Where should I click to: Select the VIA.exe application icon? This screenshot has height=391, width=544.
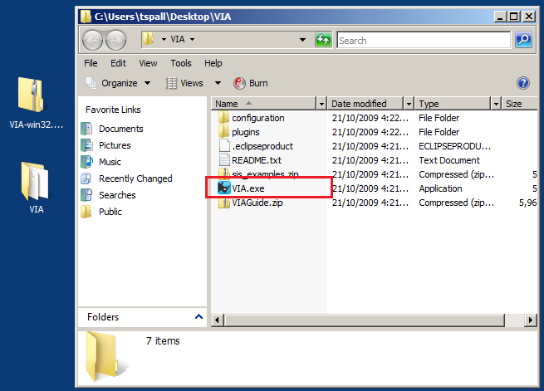pos(224,188)
